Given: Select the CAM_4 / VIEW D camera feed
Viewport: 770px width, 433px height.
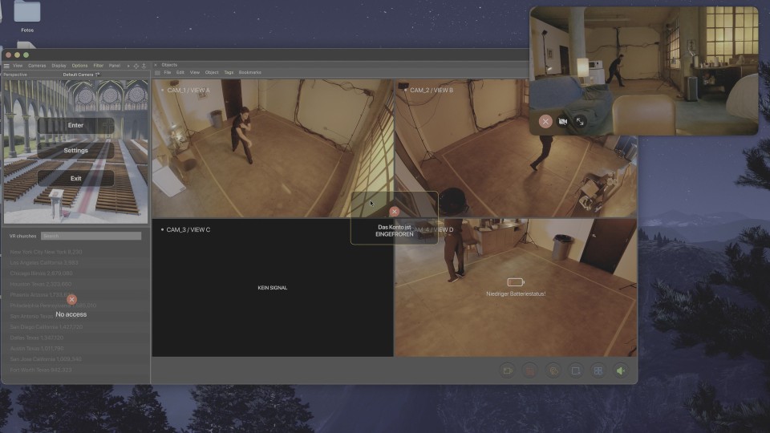Looking at the screenshot, I should click(516, 288).
